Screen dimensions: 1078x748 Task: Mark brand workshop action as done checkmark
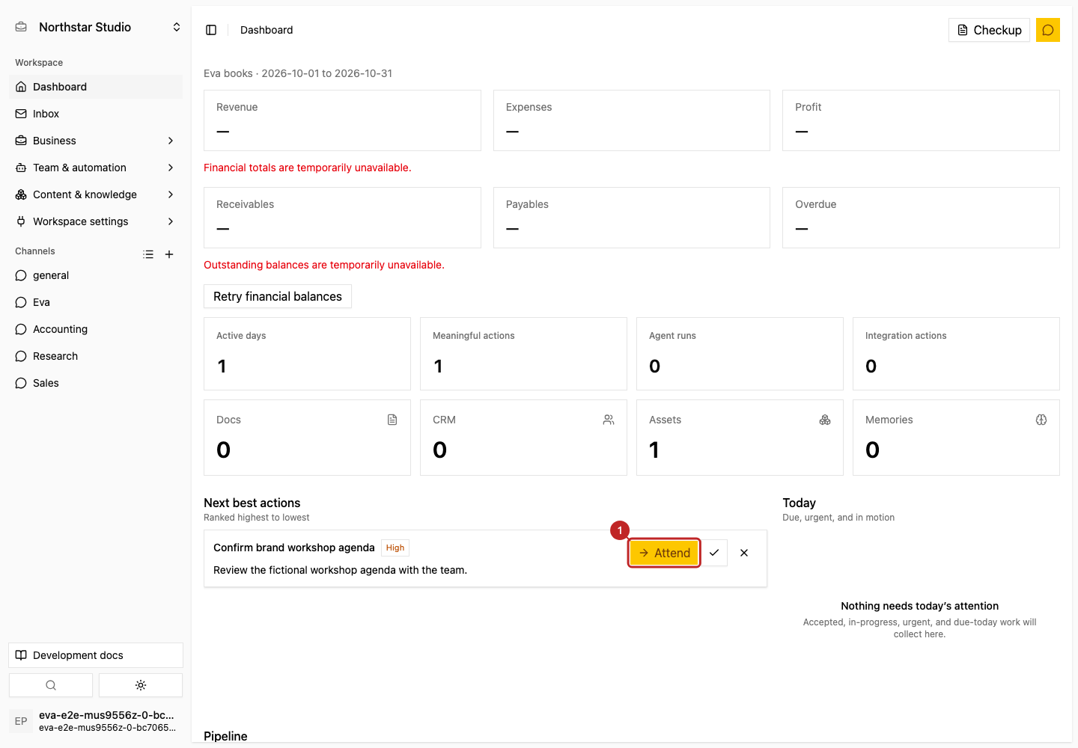pyautogui.click(x=714, y=553)
